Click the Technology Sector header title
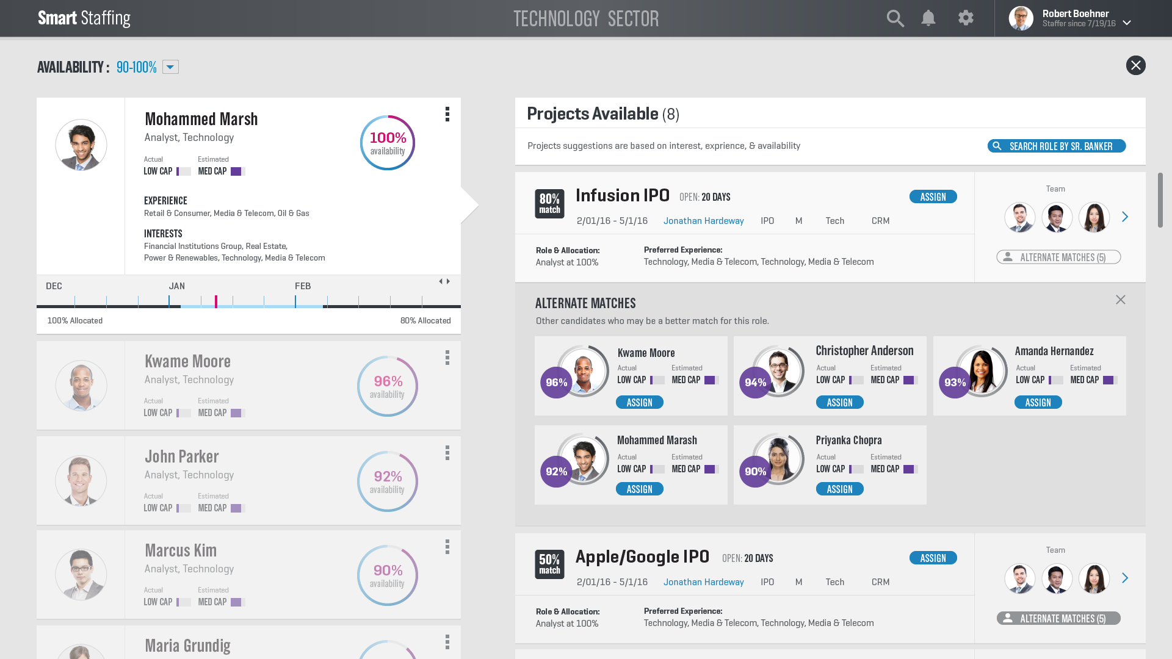The image size is (1172, 659). (x=586, y=19)
